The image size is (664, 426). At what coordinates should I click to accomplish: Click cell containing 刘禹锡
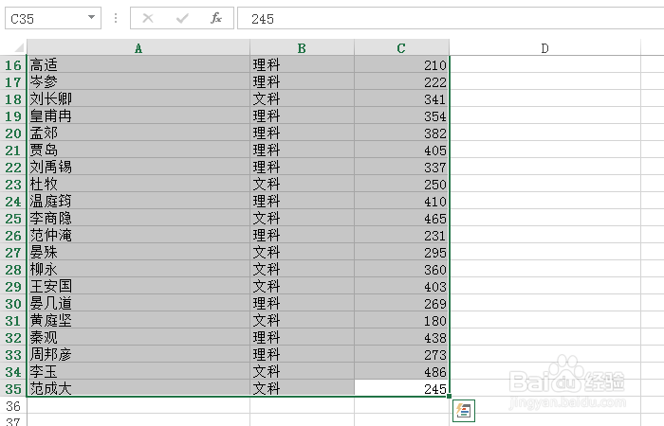click(x=138, y=167)
